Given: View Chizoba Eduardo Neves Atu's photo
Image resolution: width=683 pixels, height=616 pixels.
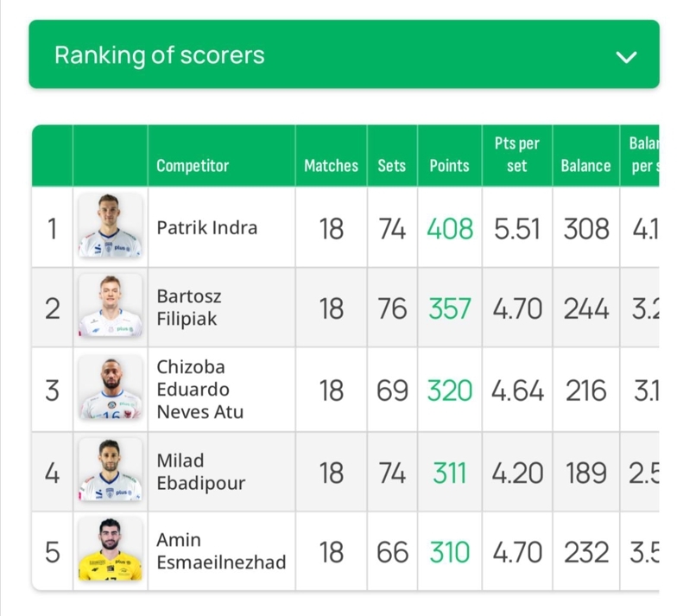Looking at the screenshot, I should click(x=111, y=387).
